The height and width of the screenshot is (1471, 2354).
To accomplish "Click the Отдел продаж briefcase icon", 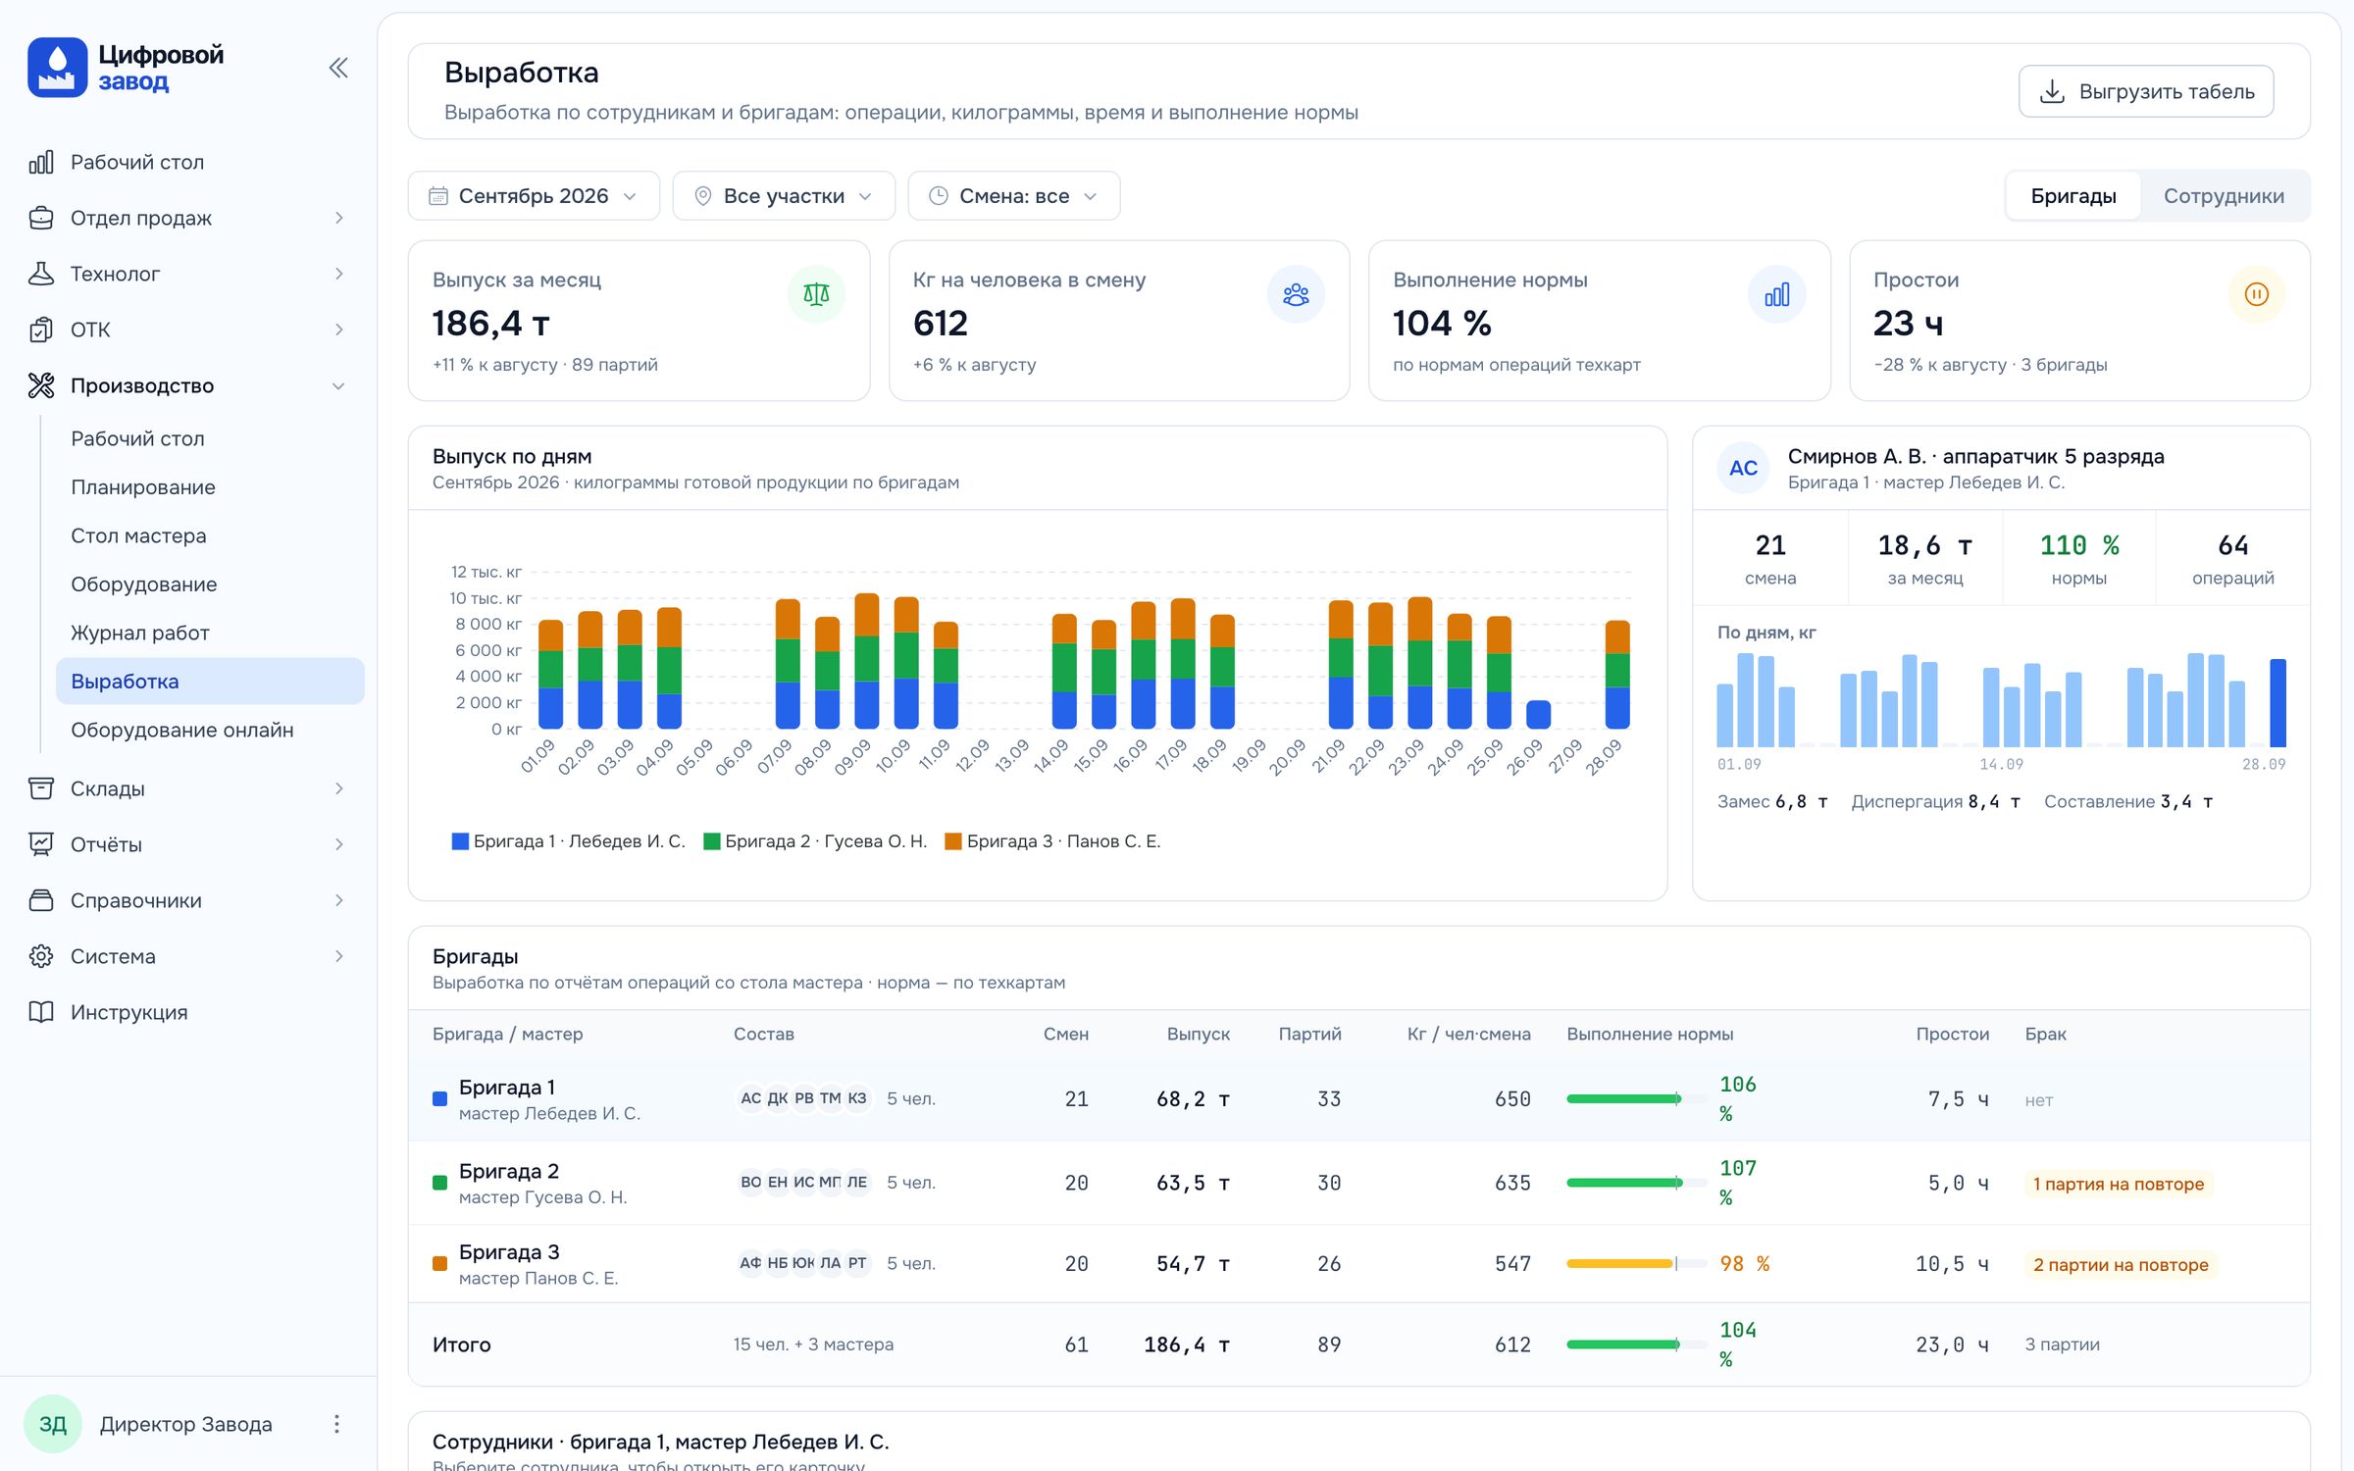I will coord(41,218).
